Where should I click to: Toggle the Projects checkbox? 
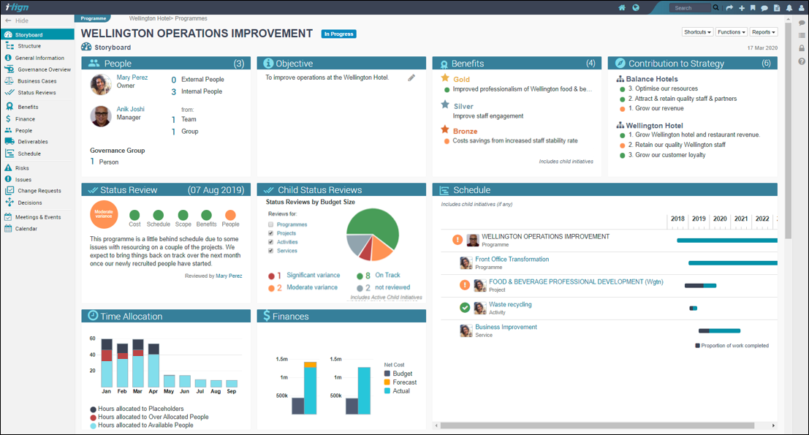click(x=271, y=233)
